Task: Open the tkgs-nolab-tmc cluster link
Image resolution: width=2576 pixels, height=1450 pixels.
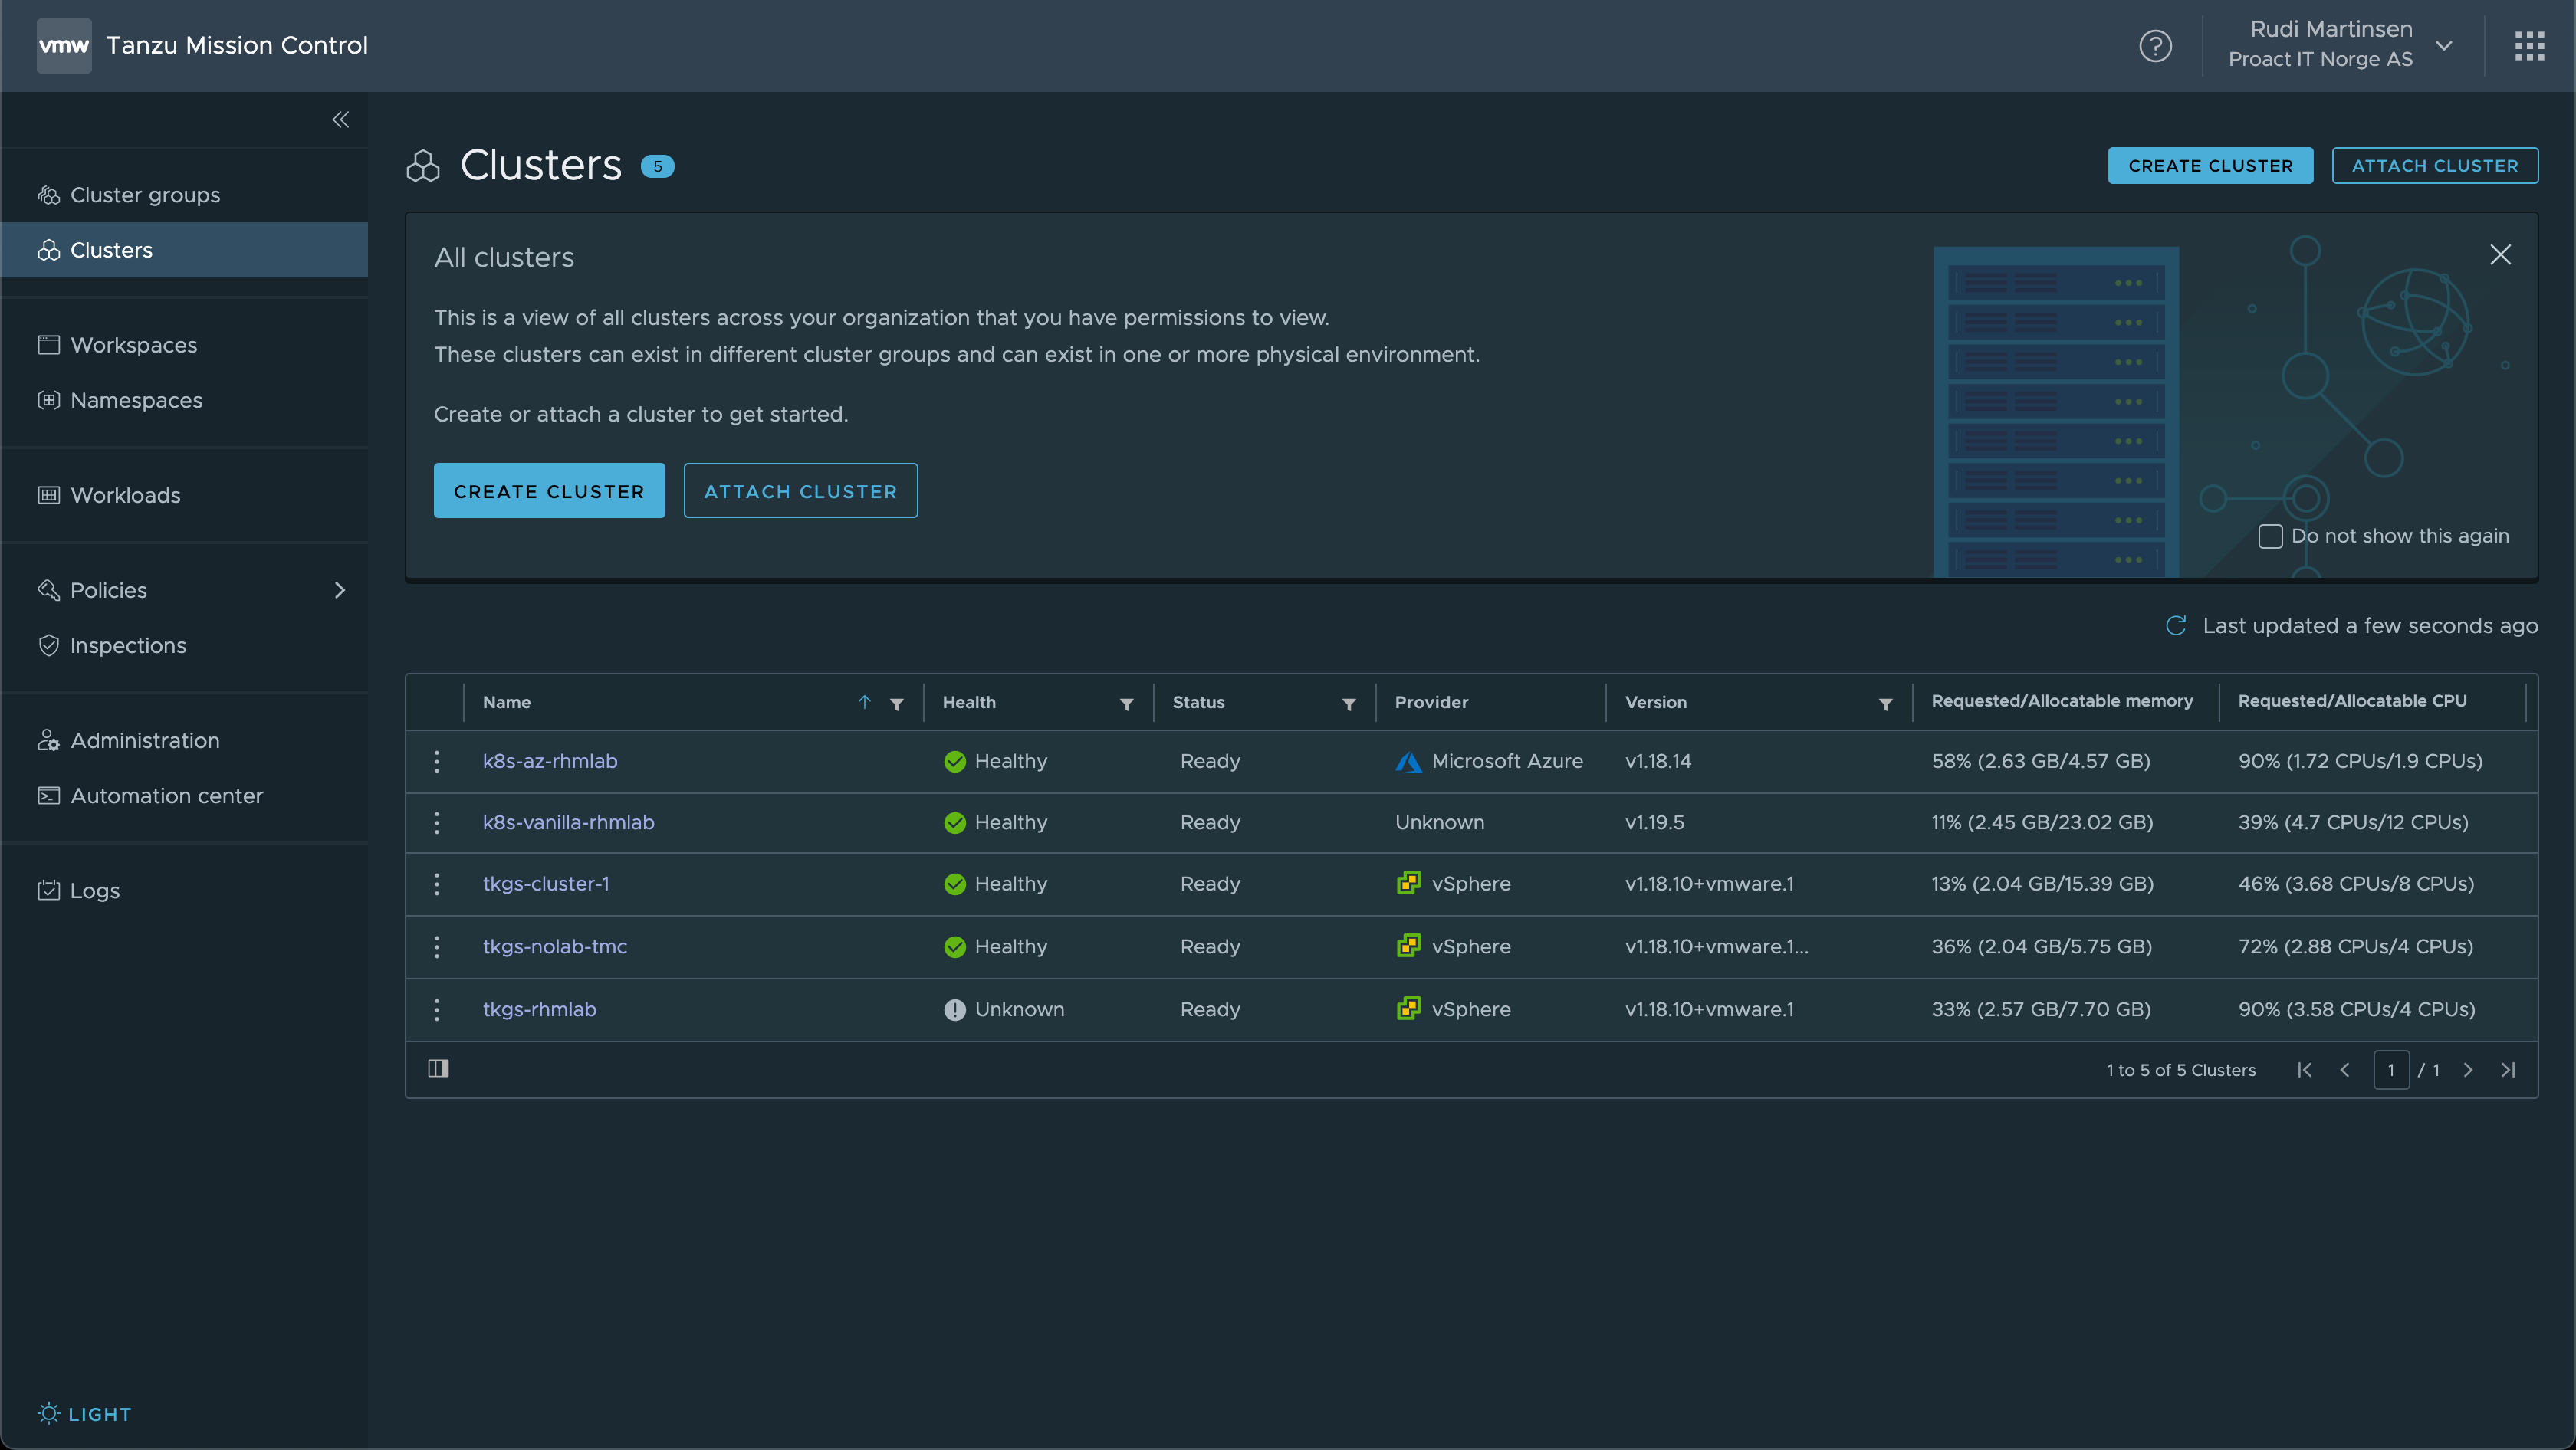Action: 555,946
